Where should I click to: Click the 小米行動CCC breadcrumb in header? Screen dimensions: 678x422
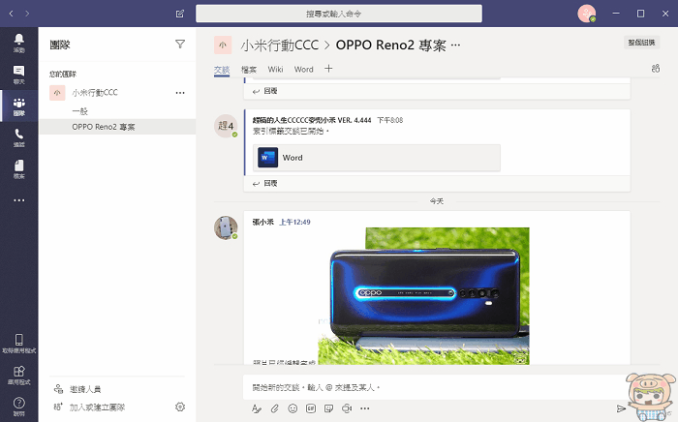[x=280, y=45]
